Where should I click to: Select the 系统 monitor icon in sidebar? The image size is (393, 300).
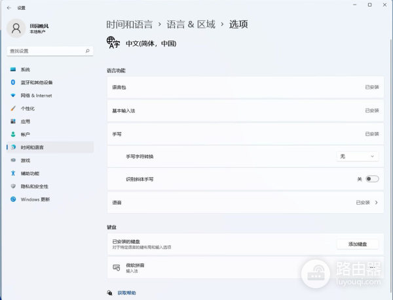tap(13, 69)
